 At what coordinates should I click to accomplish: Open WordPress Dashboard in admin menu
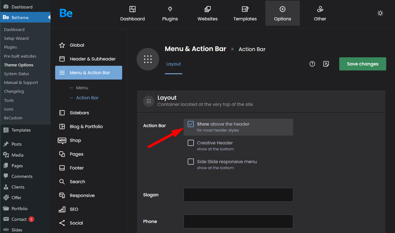pos(25,7)
